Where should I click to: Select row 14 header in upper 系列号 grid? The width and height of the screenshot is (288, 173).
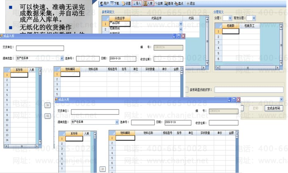[x=7, y=140]
